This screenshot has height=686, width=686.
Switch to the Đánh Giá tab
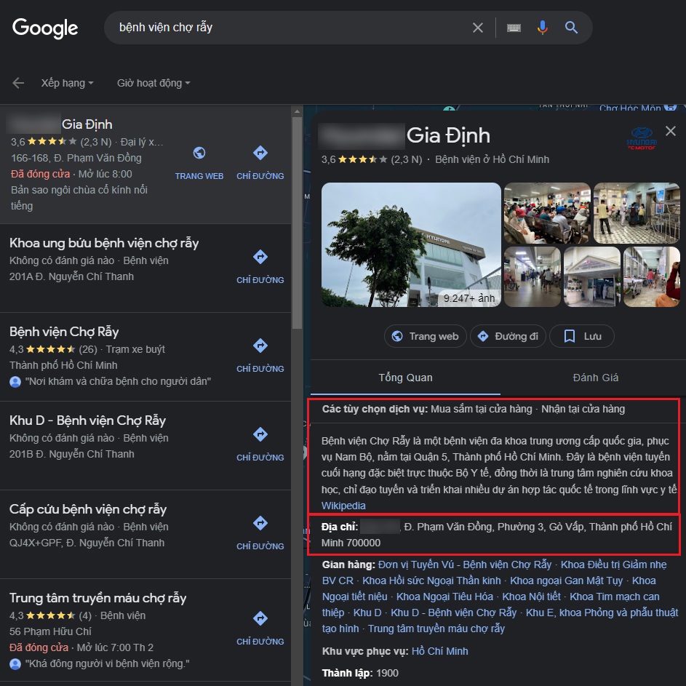point(596,378)
